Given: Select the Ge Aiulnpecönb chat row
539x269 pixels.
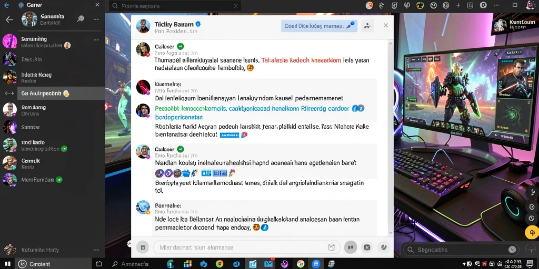Looking at the screenshot, I should click(x=61, y=94).
